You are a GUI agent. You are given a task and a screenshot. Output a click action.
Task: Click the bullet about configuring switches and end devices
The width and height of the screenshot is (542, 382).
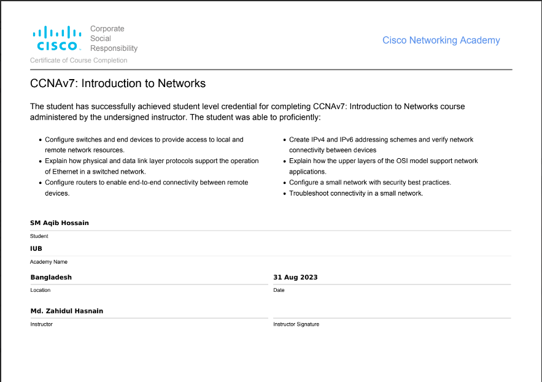(x=144, y=145)
